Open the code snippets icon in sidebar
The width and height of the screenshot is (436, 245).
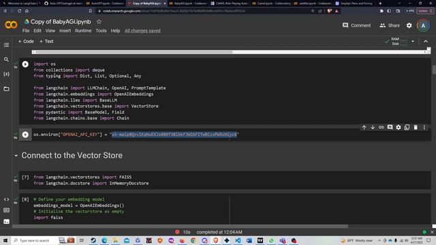point(6,199)
